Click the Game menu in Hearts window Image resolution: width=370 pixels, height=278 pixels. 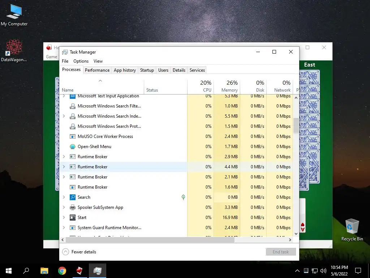51,57
